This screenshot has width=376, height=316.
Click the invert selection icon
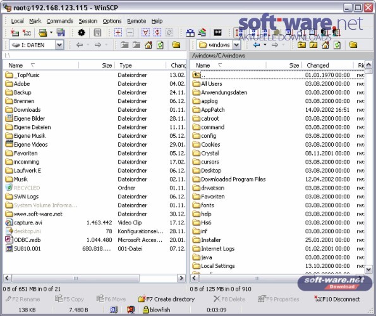tap(157, 32)
